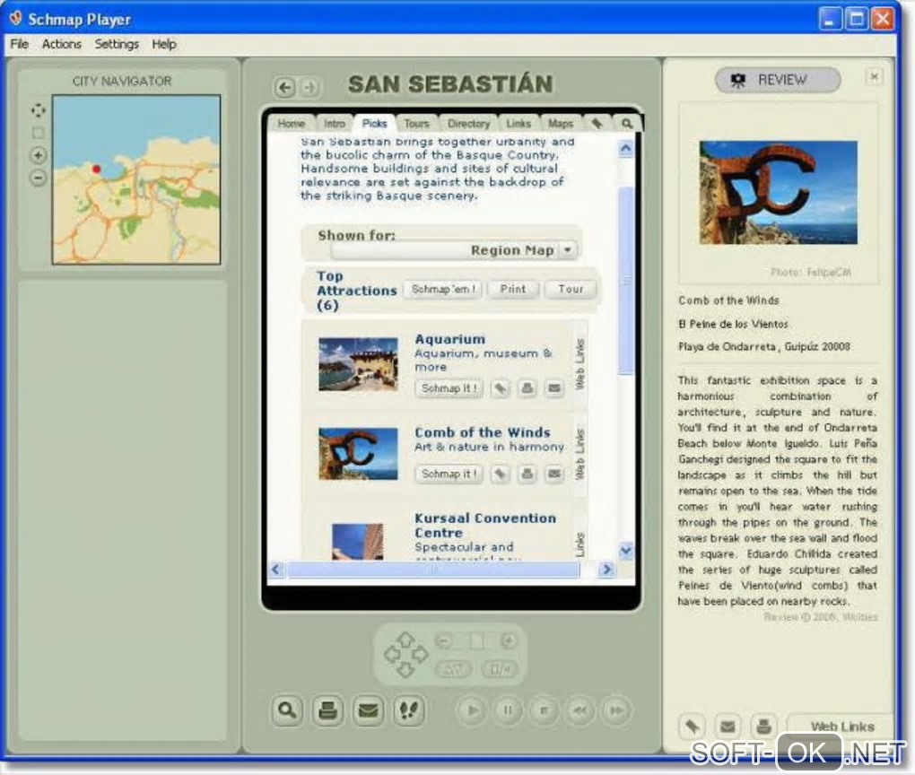Open the Actions menu

click(61, 44)
